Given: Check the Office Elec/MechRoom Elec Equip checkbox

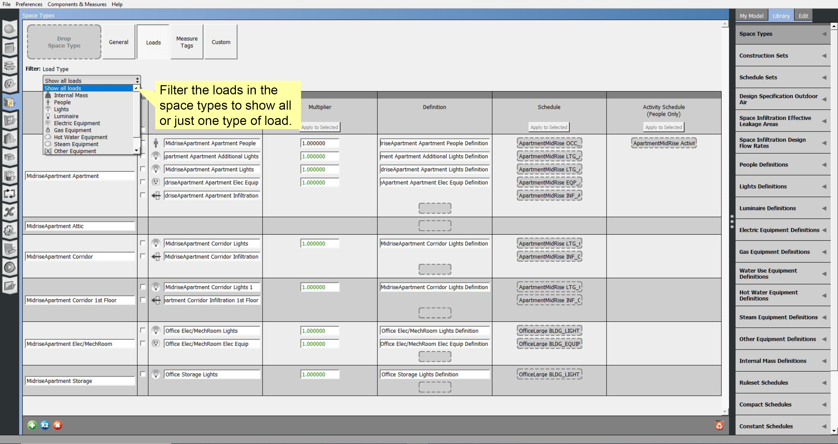Looking at the screenshot, I should [142, 343].
